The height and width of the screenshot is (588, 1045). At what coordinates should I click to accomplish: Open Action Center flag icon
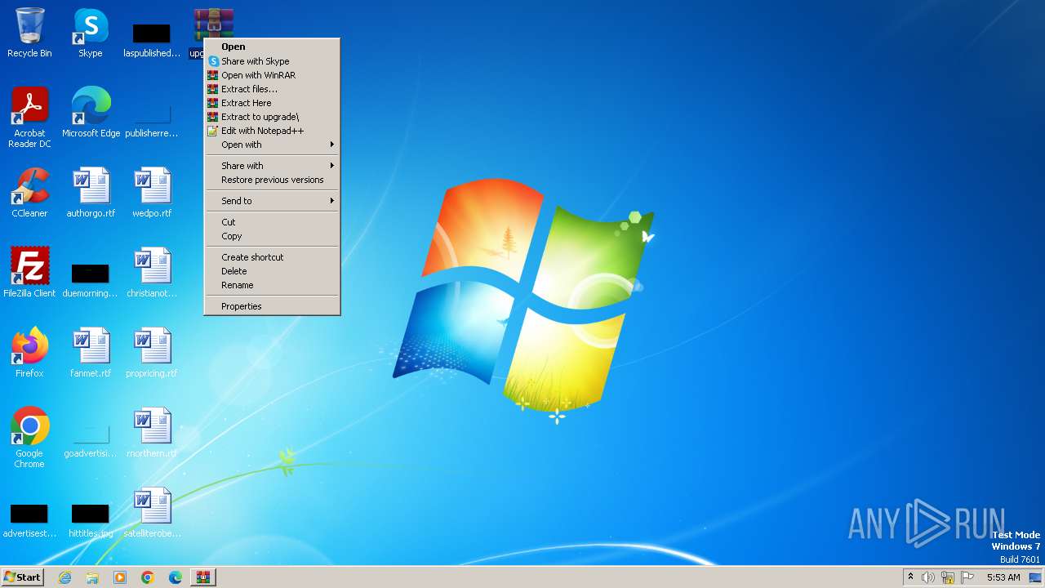click(x=967, y=577)
